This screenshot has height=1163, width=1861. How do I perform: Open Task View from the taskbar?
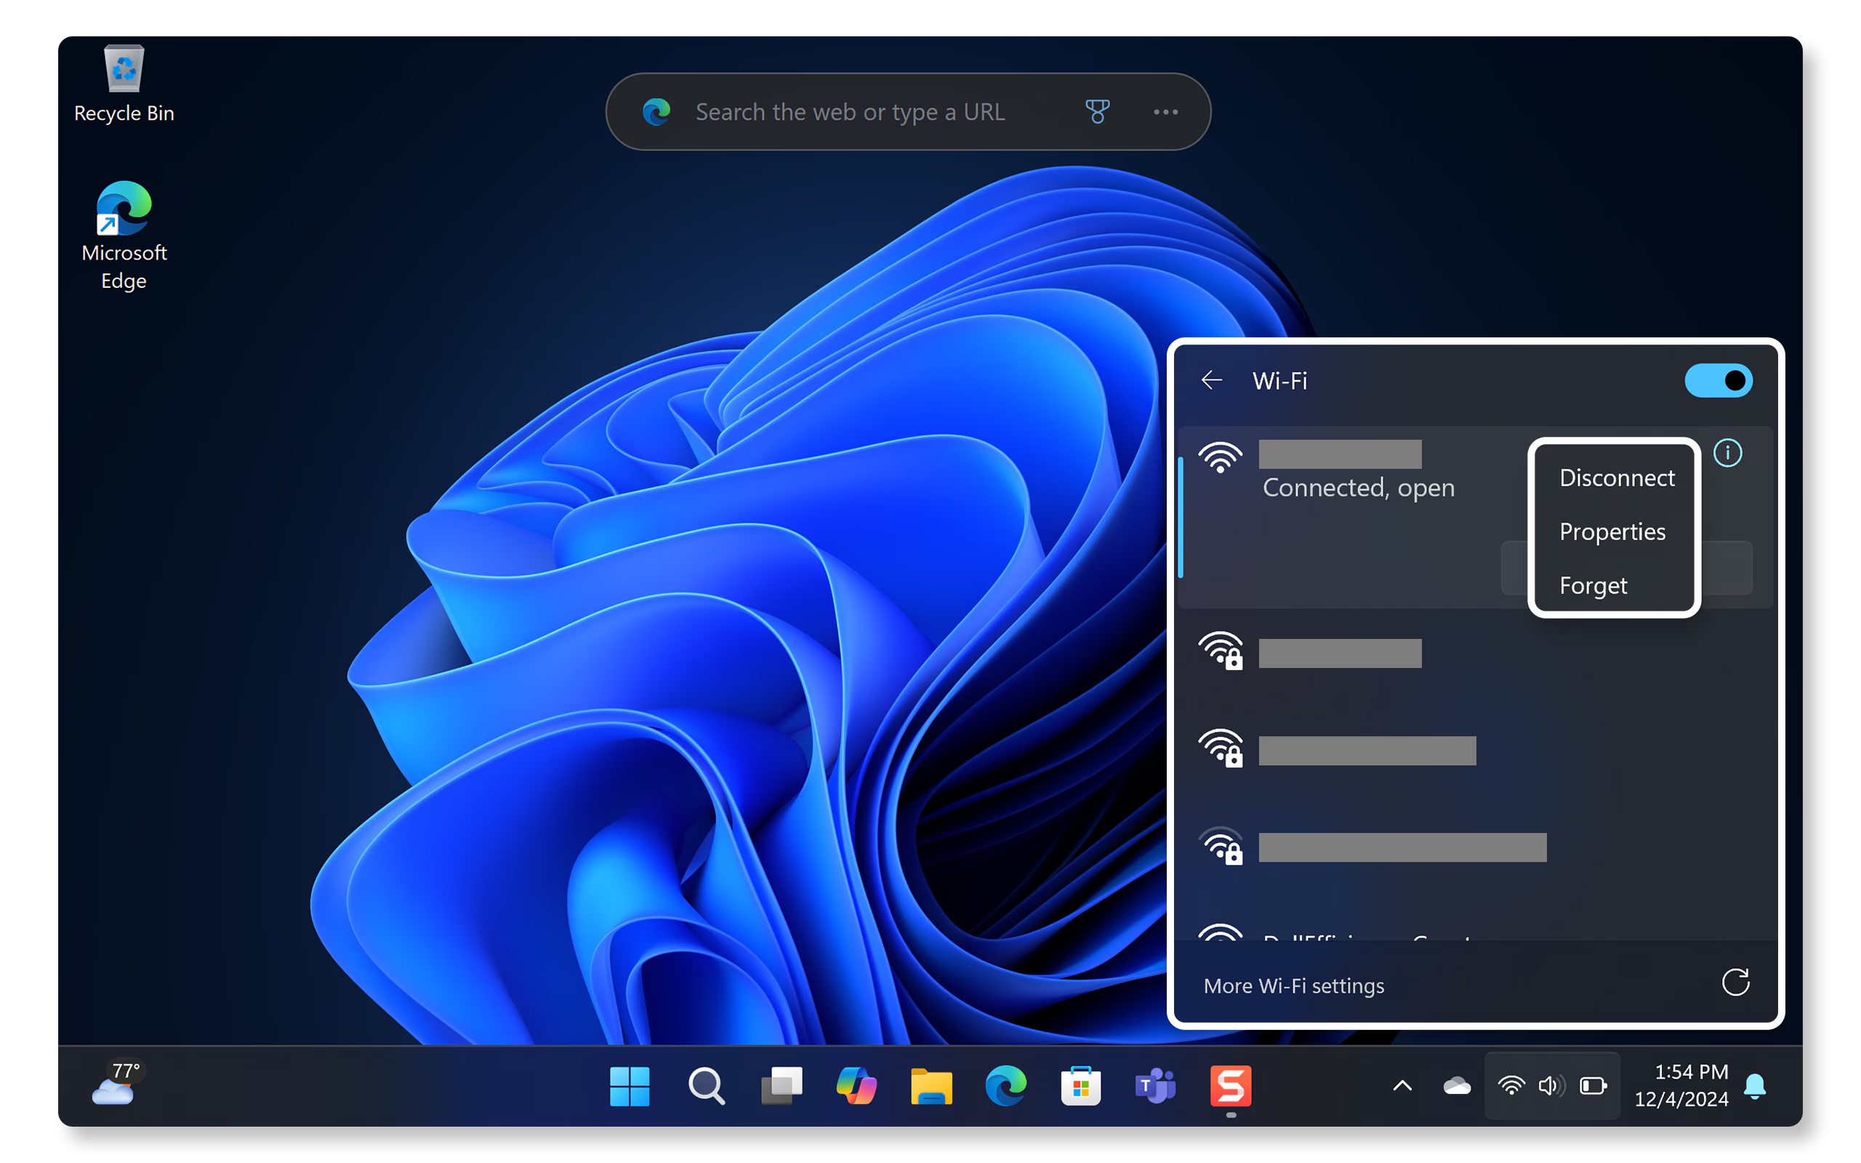click(781, 1086)
